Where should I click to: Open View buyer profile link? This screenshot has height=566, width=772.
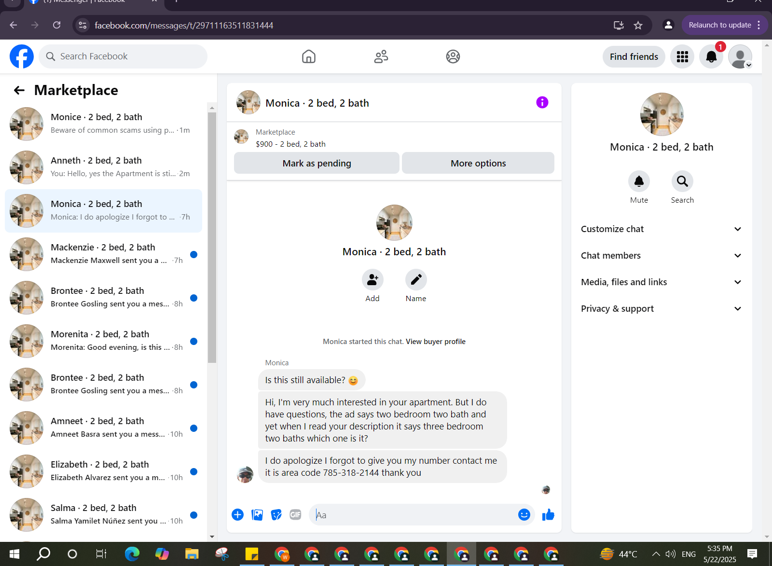click(x=436, y=342)
